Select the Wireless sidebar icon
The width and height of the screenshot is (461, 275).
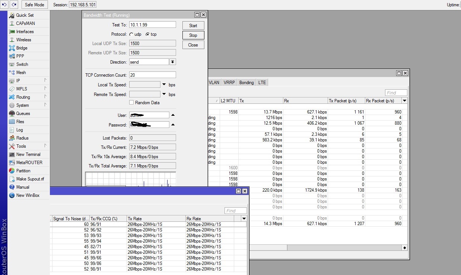tap(12, 40)
